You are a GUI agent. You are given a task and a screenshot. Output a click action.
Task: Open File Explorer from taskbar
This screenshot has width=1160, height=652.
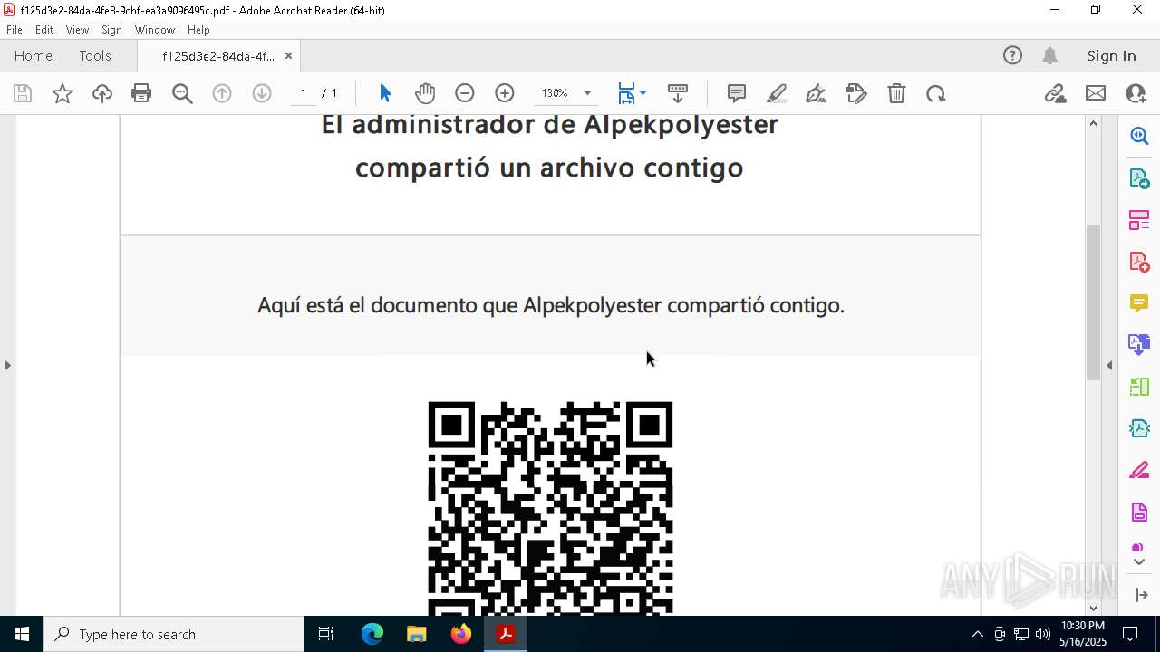pyautogui.click(x=416, y=634)
